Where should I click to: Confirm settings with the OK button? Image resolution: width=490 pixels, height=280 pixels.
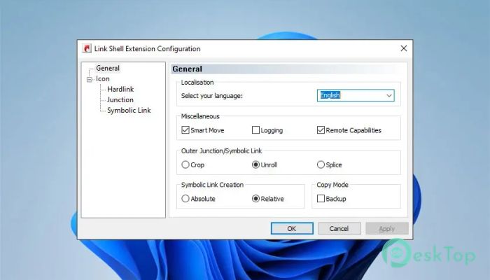[292, 228]
